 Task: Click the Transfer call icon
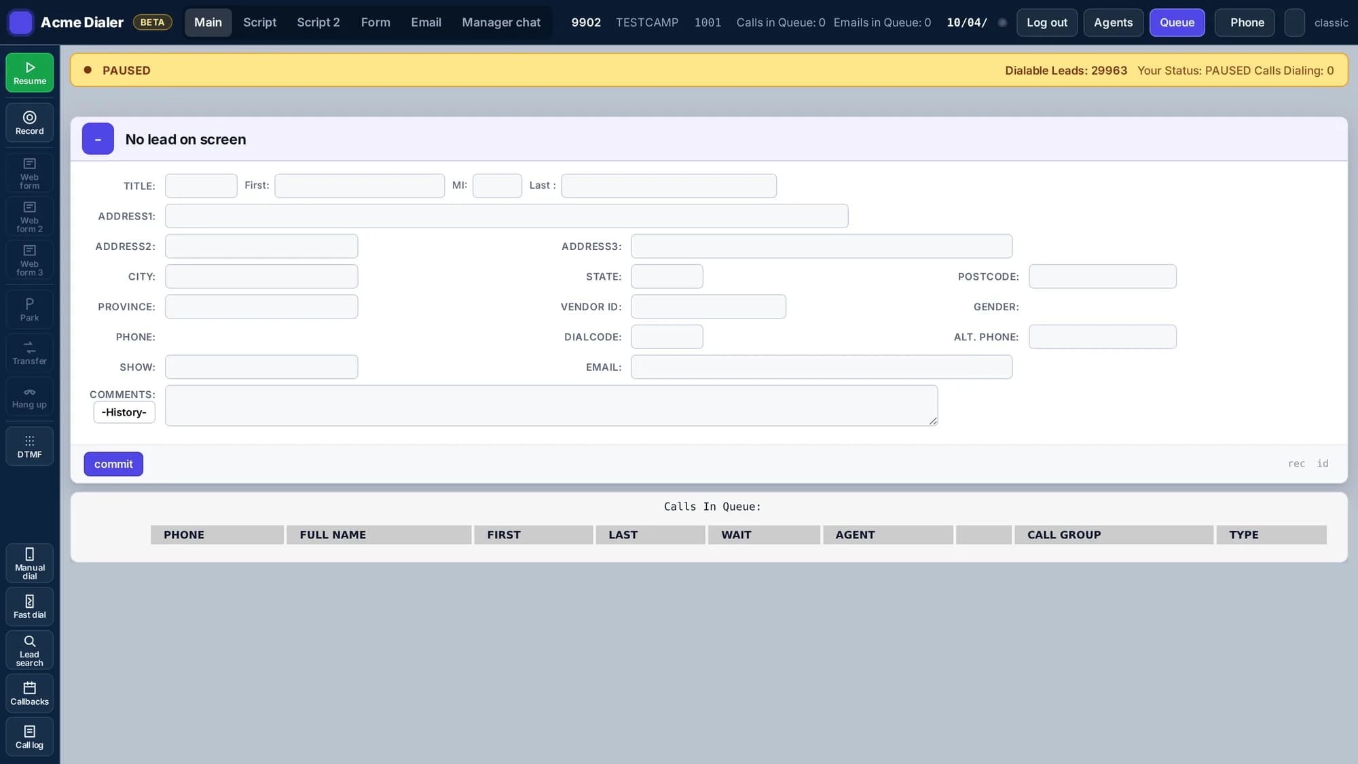pyautogui.click(x=30, y=353)
